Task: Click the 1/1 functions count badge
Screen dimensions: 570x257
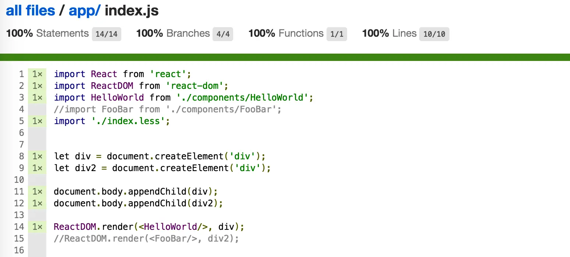Action: [336, 34]
